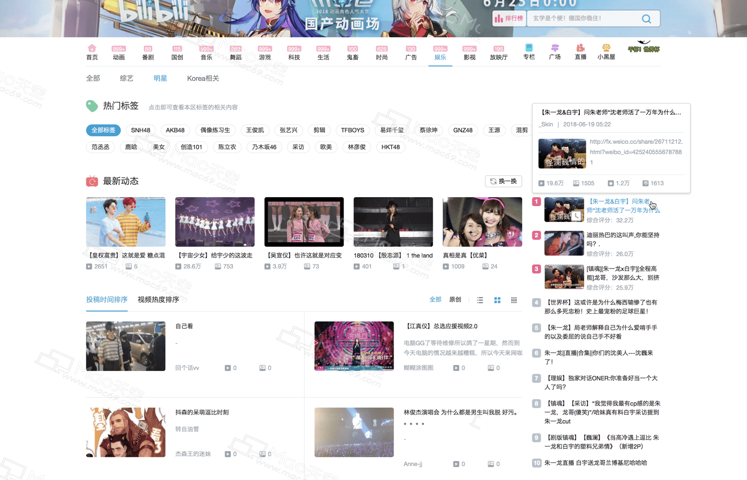
Task: Select the 全部 sub-category tab
Action: [x=93, y=78]
